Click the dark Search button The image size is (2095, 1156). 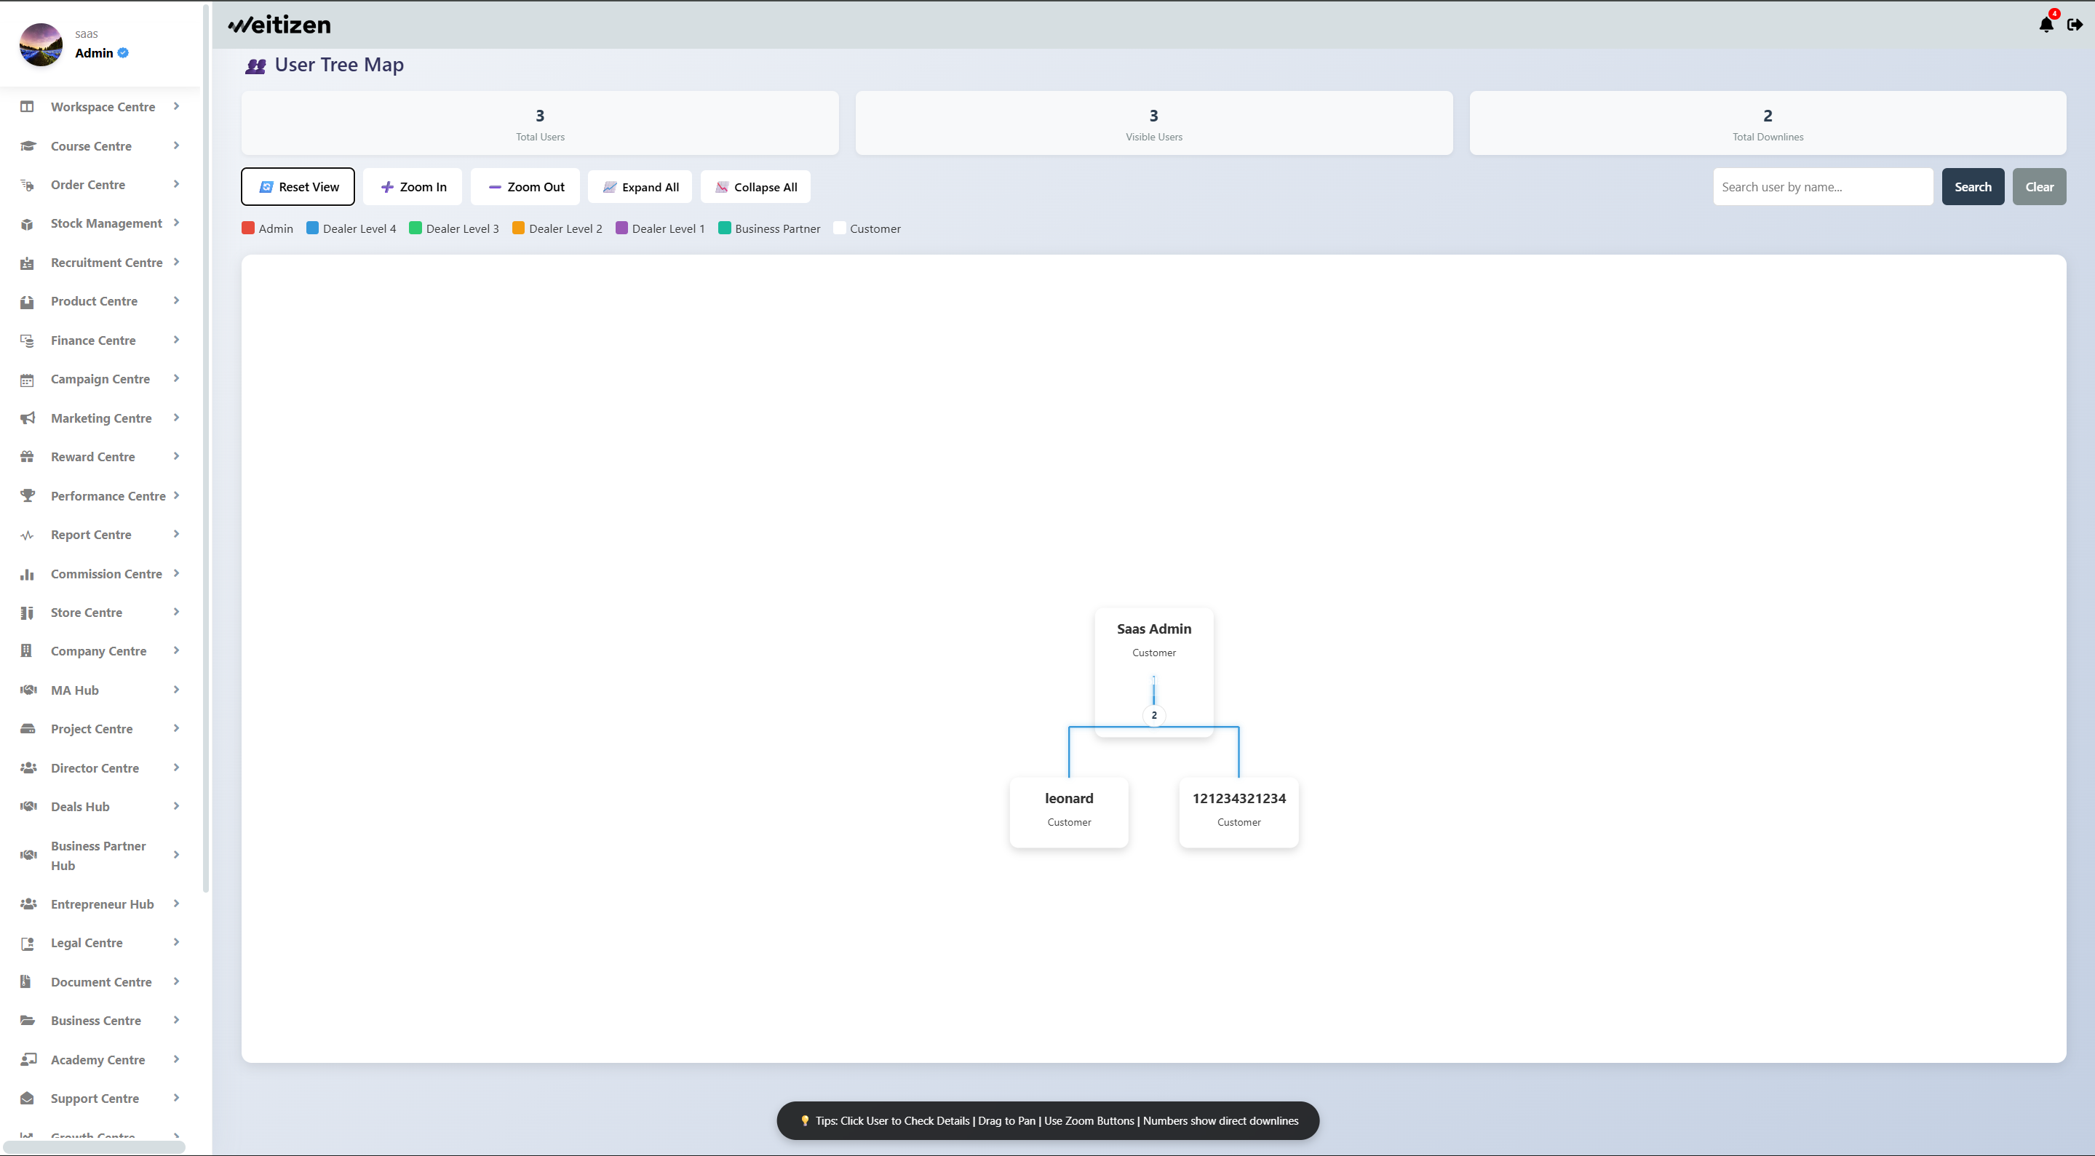(x=1972, y=187)
